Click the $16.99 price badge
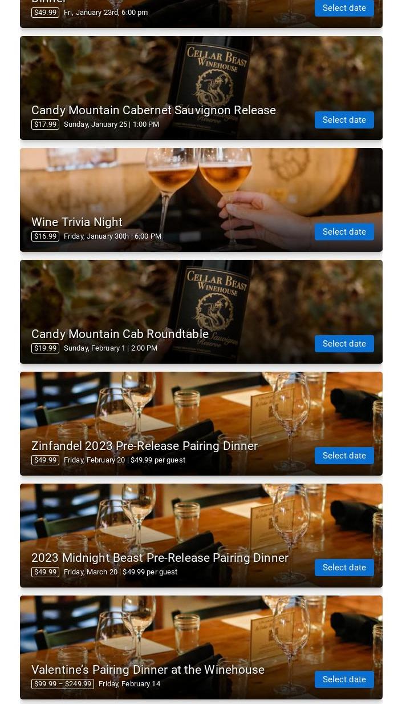The height and width of the screenshot is (704, 402). [45, 236]
